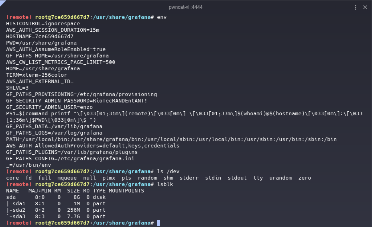
Task: Close the pwncat terminal window
Action: [365, 7]
